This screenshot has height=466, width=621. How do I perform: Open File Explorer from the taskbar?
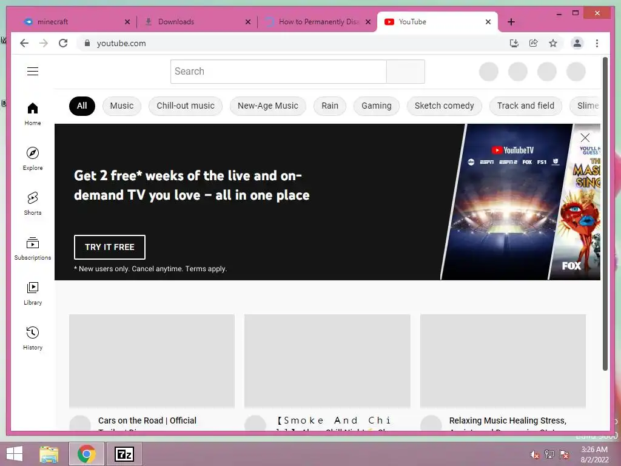[x=49, y=454]
